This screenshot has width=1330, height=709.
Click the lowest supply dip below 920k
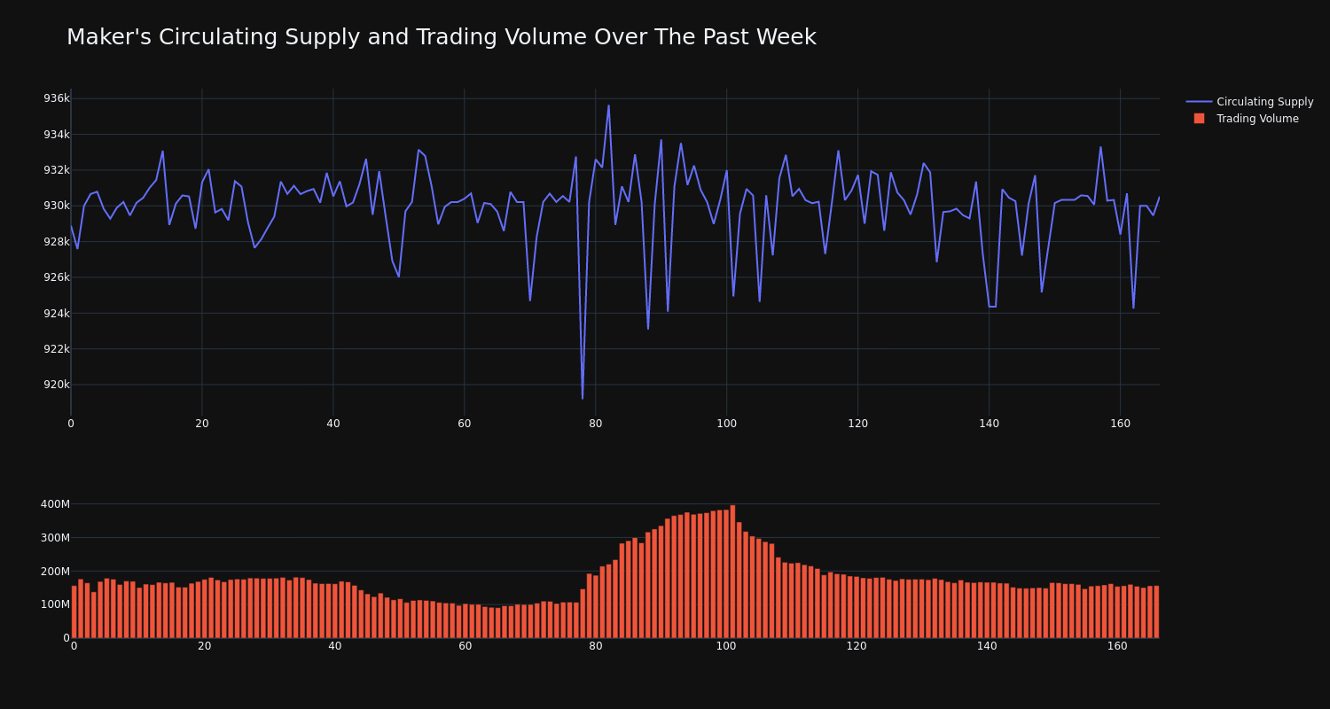583,398
